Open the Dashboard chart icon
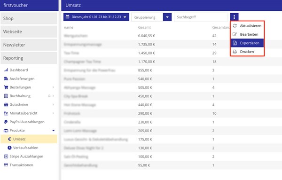The width and height of the screenshot is (282, 180). [6, 70]
